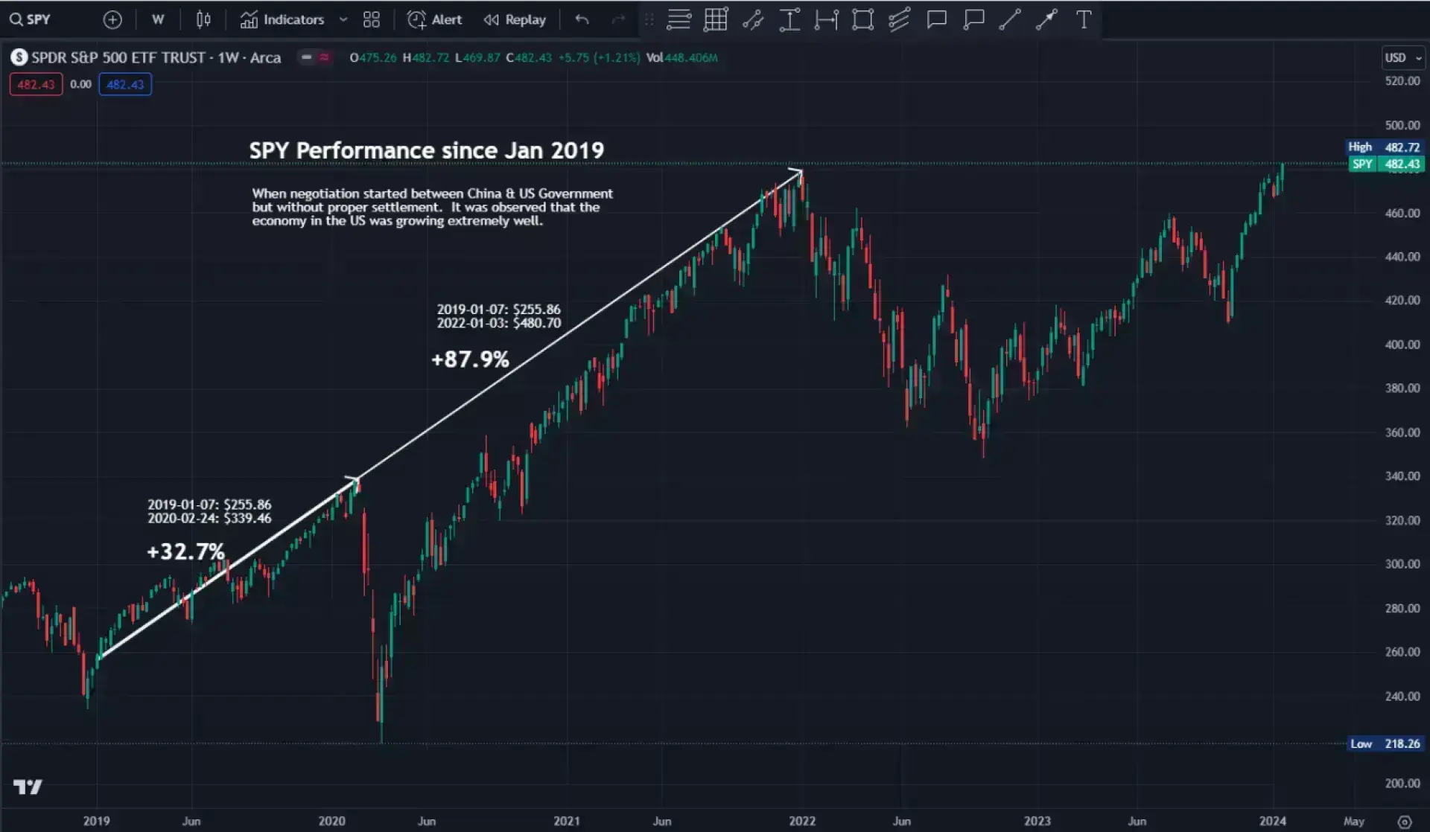Select the regression trend tool
Screen dimensions: 1430x832
click(753, 20)
